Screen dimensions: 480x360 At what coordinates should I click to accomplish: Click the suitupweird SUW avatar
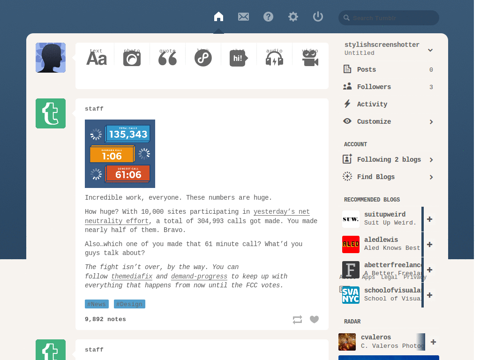[351, 219]
